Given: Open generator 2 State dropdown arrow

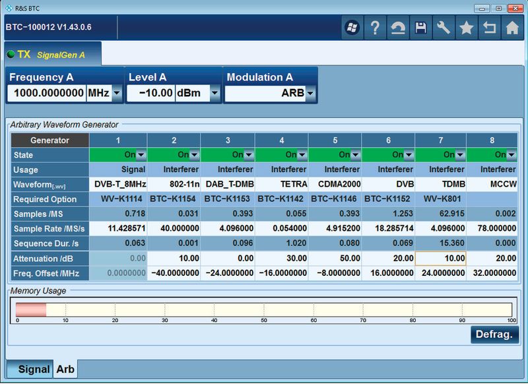Looking at the screenshot, I should [194, 155].
